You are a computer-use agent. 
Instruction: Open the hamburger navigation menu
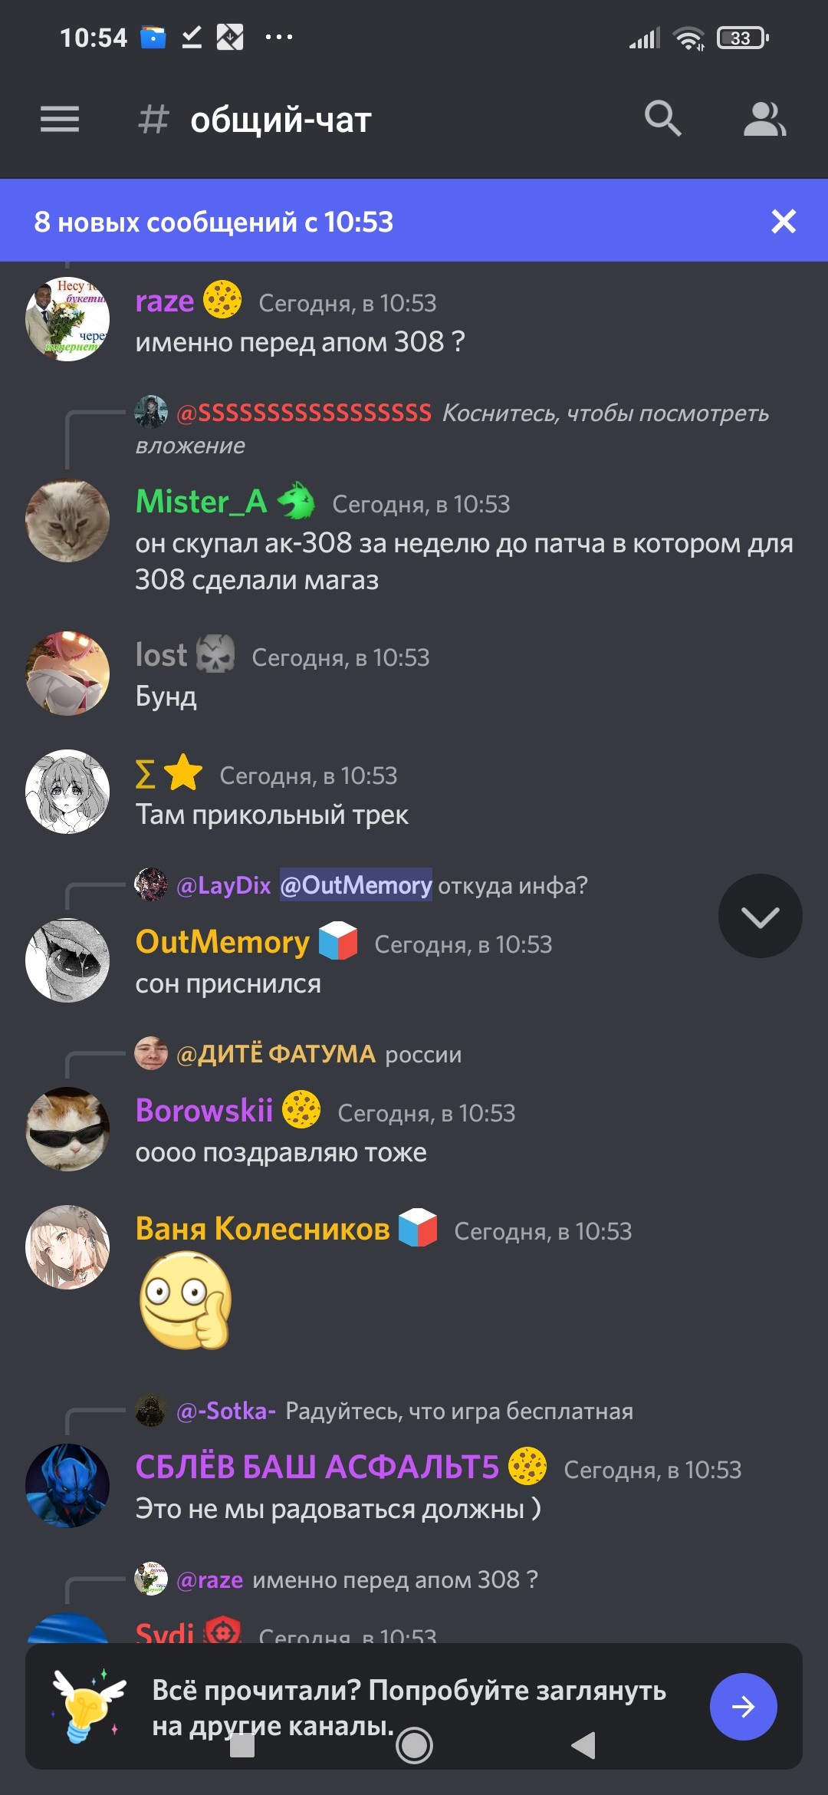pos(60,119)
